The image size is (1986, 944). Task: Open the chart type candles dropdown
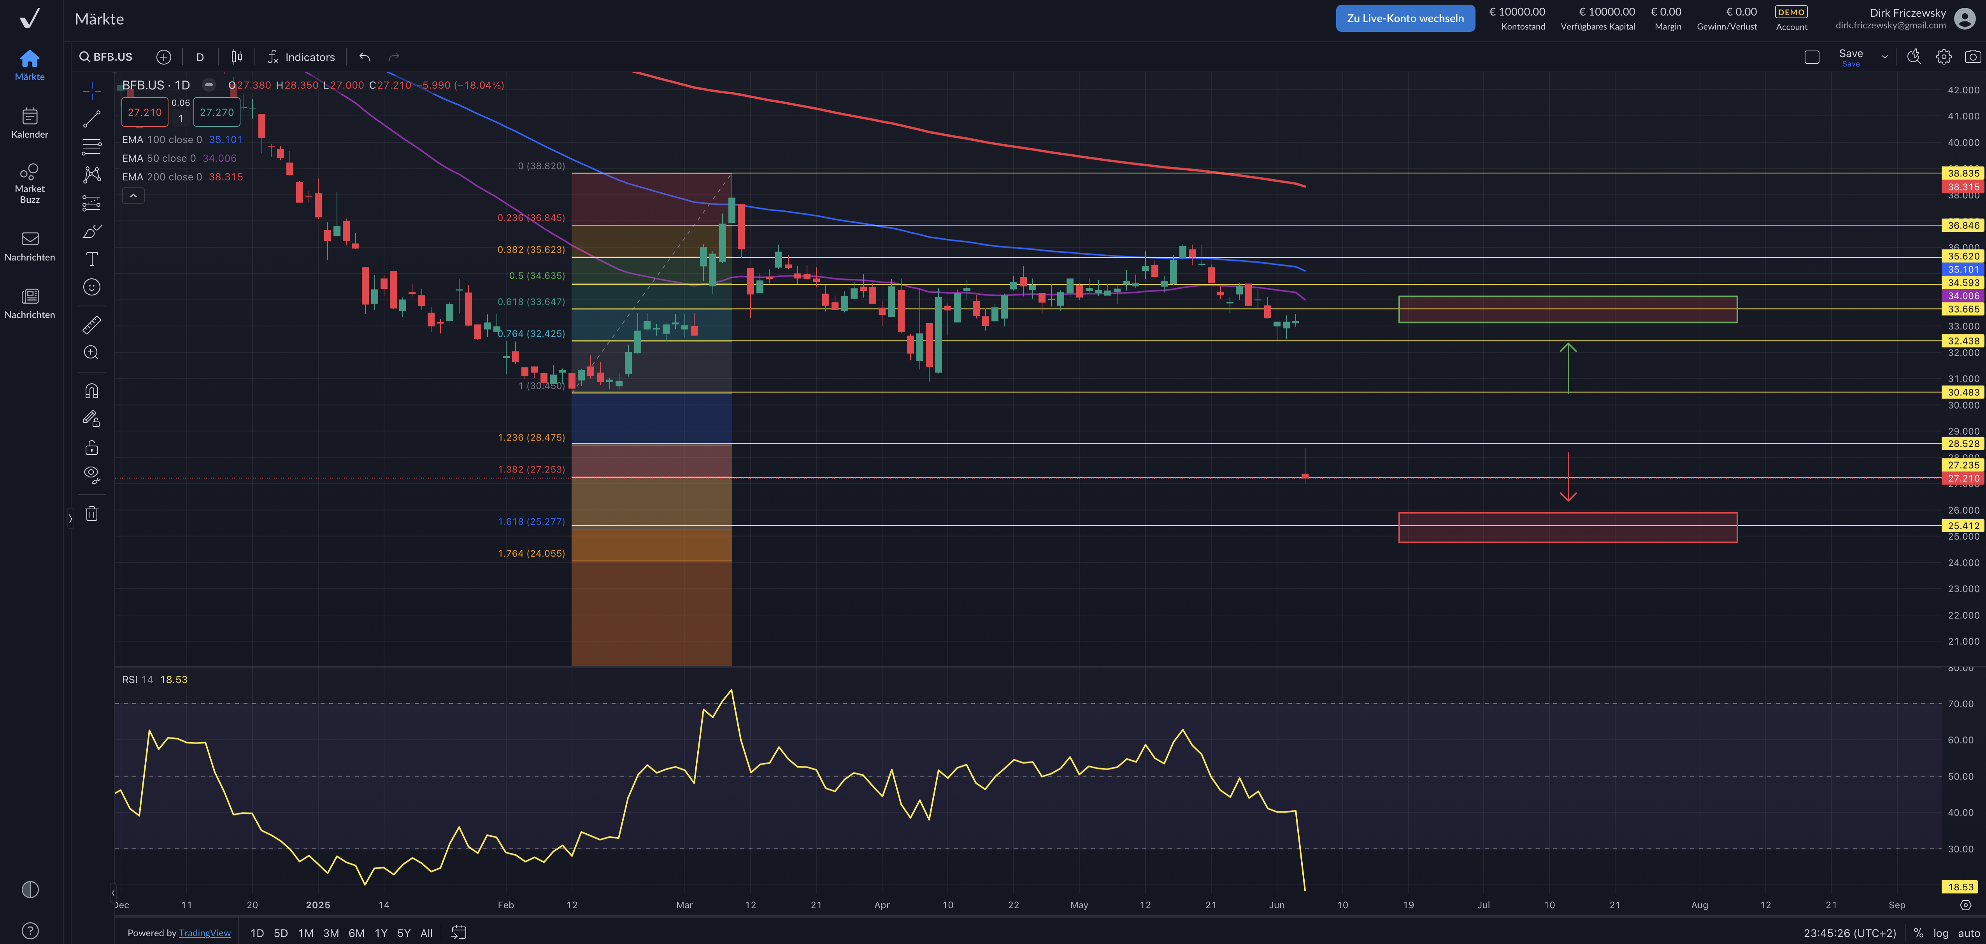pyautogui.click(x=237, y=57)
